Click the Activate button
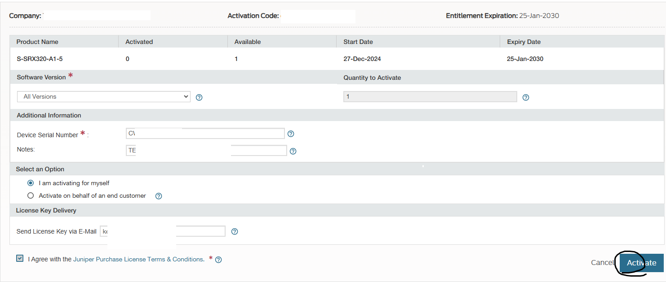 click(641, 263)
